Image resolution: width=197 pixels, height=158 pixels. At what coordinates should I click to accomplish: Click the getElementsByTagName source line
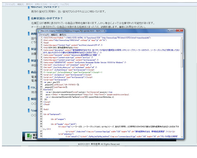pos(80,97)
